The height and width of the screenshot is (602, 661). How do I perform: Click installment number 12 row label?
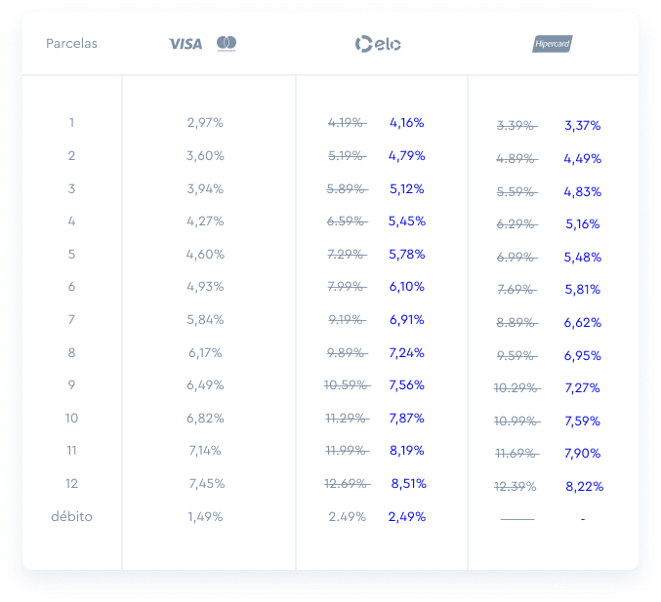click(71, 483)
